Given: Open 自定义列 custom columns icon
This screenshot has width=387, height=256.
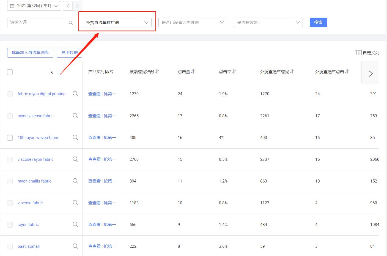Looking at the screenshot, I should click(358, 53).
